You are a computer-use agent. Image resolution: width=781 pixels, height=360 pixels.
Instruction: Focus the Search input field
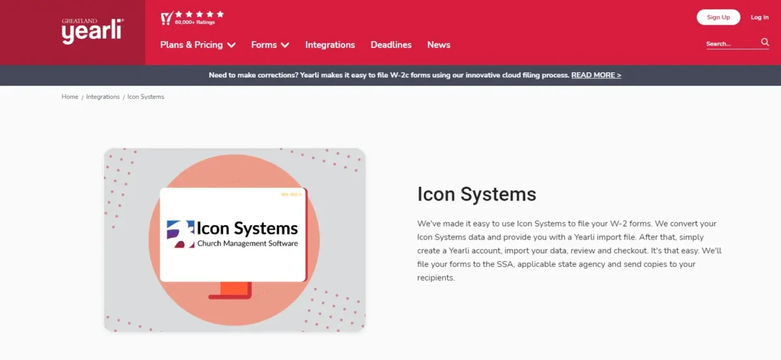(x=732, y=44)
